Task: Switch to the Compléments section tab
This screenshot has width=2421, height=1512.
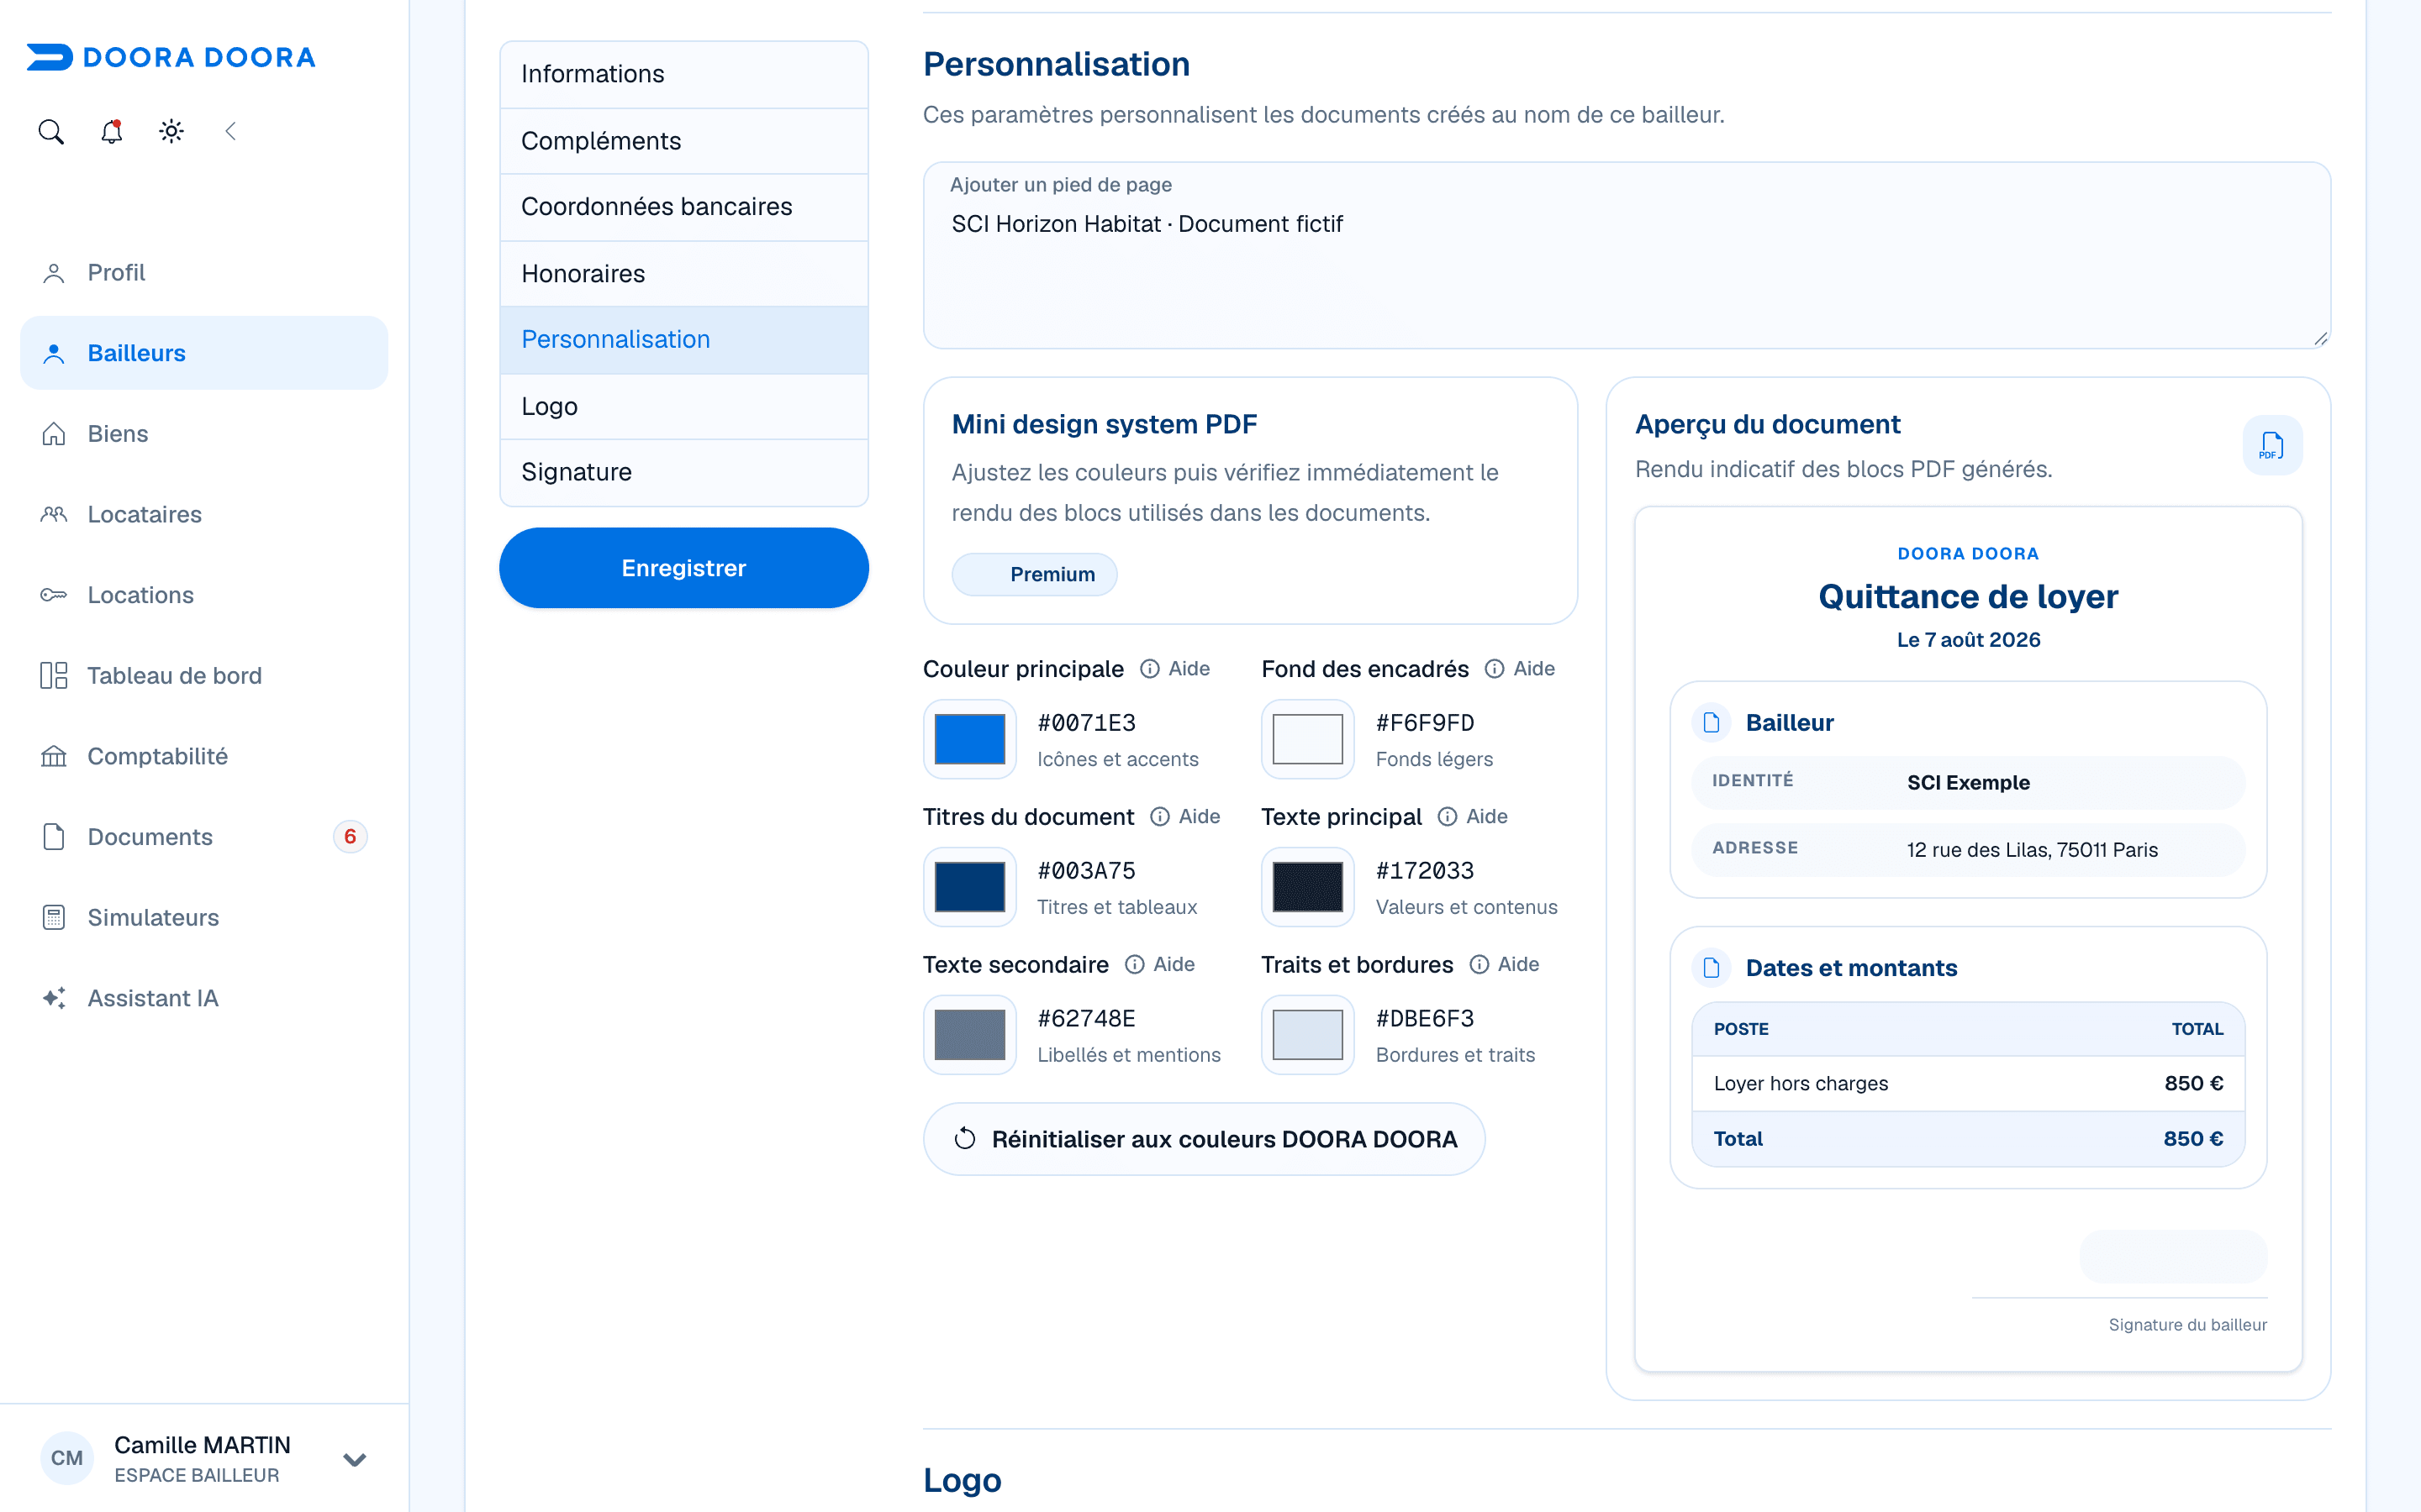Action: pos(684,141)
